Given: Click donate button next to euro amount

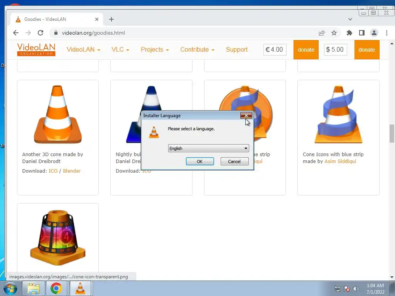Looking at the screenshot, I should coord(306,50).
